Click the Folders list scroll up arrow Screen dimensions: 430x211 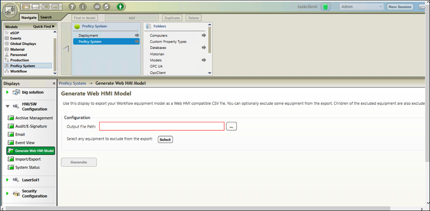click(x=210, y=24)
